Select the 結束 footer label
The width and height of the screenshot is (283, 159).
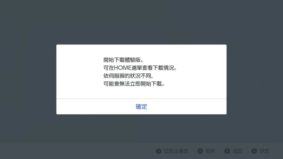[210, 151]
